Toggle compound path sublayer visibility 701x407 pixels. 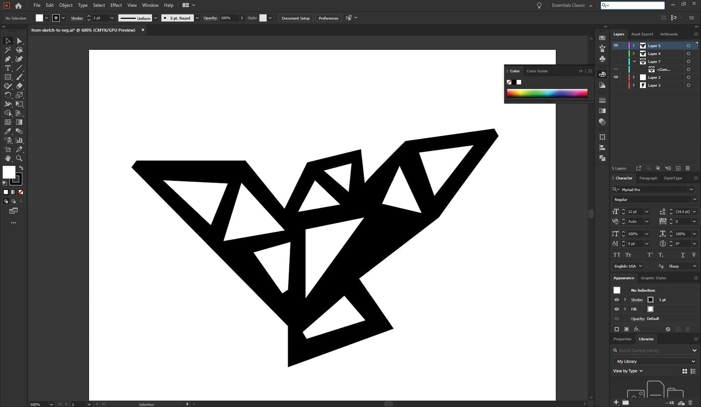[616, 69]
